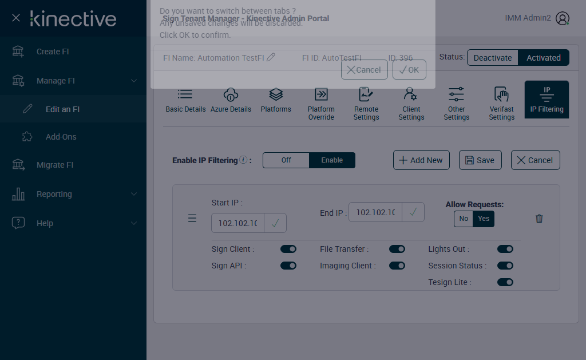Cancel the switch tabs confirmation dialog
This screenshot has height=360, width=586.
[x=365, y=69]
